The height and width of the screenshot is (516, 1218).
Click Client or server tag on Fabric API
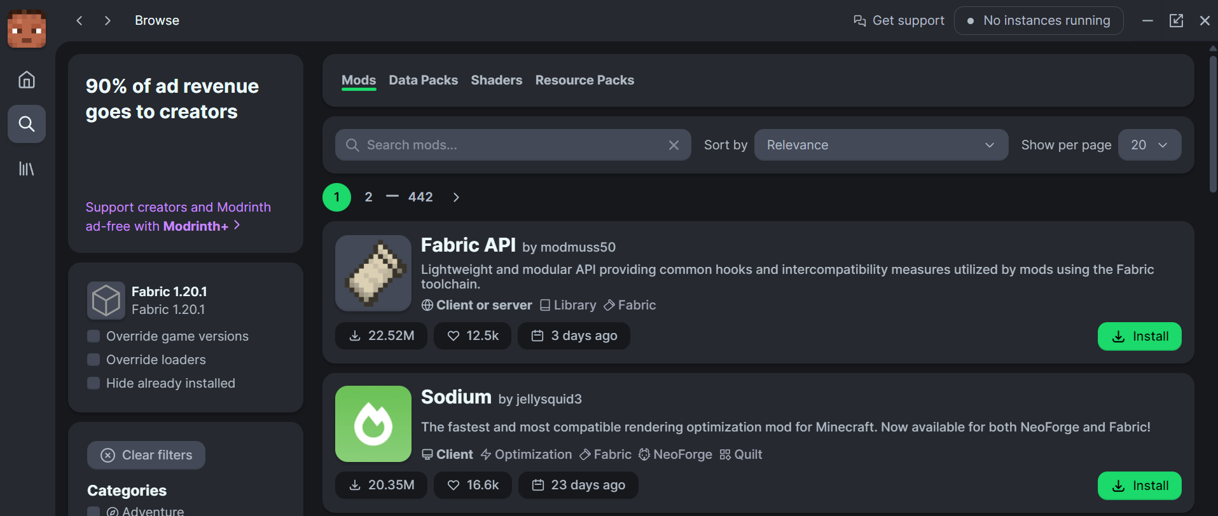pyautogui.click(x=476, y=305)
